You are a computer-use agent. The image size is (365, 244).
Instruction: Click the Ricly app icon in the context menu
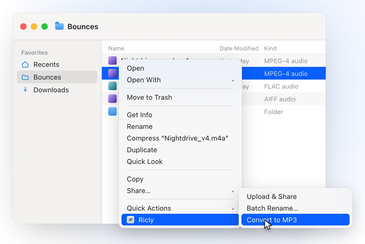coord(131,220)
